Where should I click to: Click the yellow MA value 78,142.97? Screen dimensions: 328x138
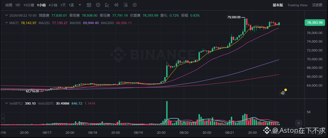tap(29, 23)
